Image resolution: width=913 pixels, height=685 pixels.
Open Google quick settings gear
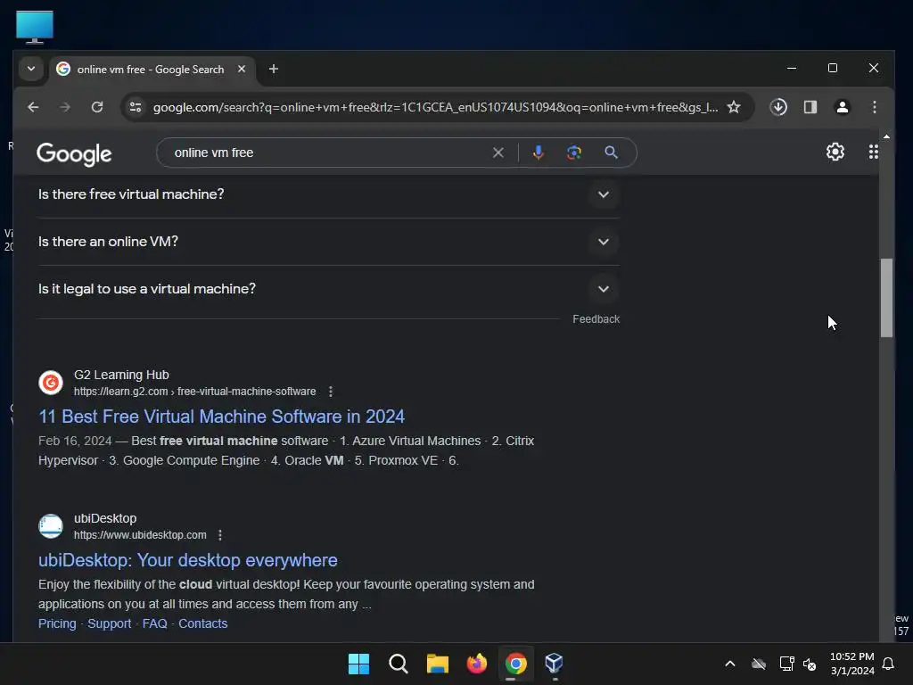[835, 152]
